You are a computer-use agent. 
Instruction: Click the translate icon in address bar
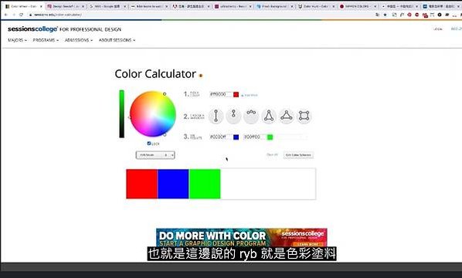pos(378,15)
